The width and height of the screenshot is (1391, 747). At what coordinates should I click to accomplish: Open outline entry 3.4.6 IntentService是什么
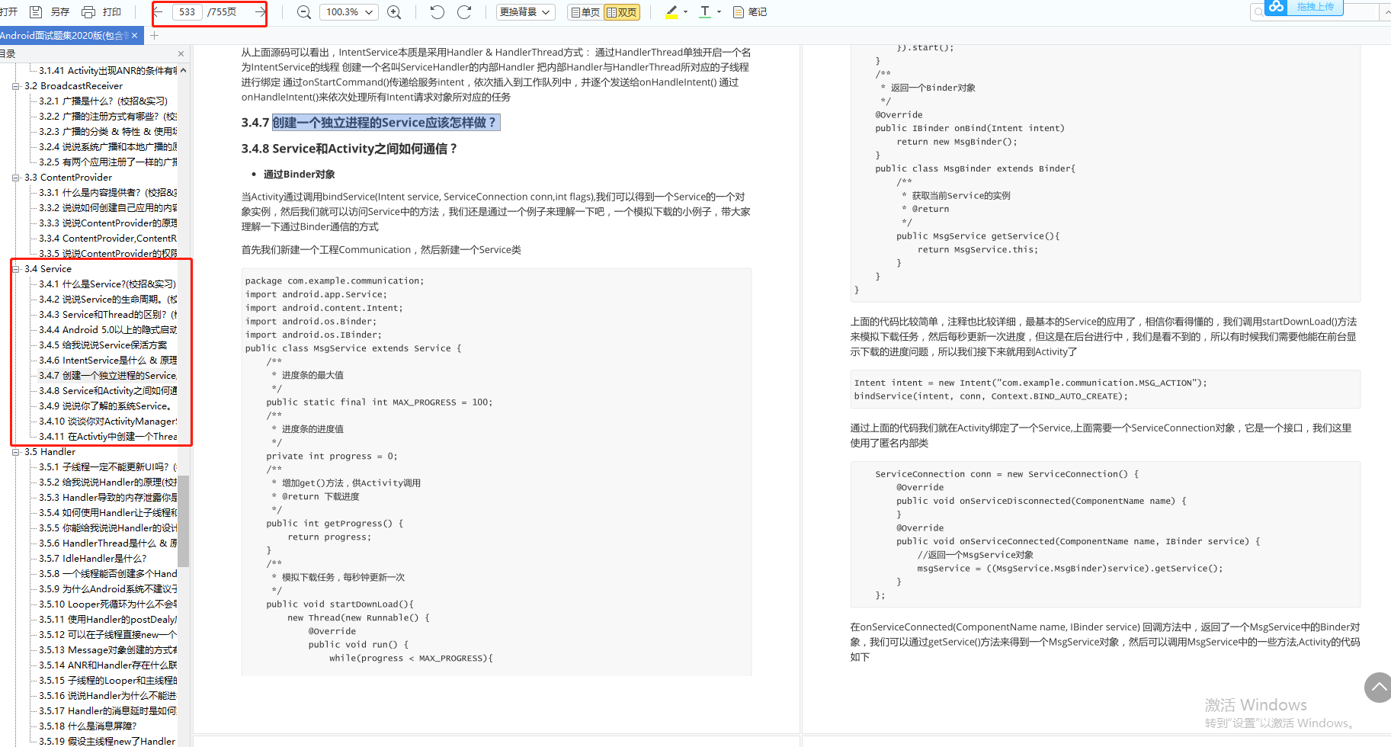click(x=107, y=361)
